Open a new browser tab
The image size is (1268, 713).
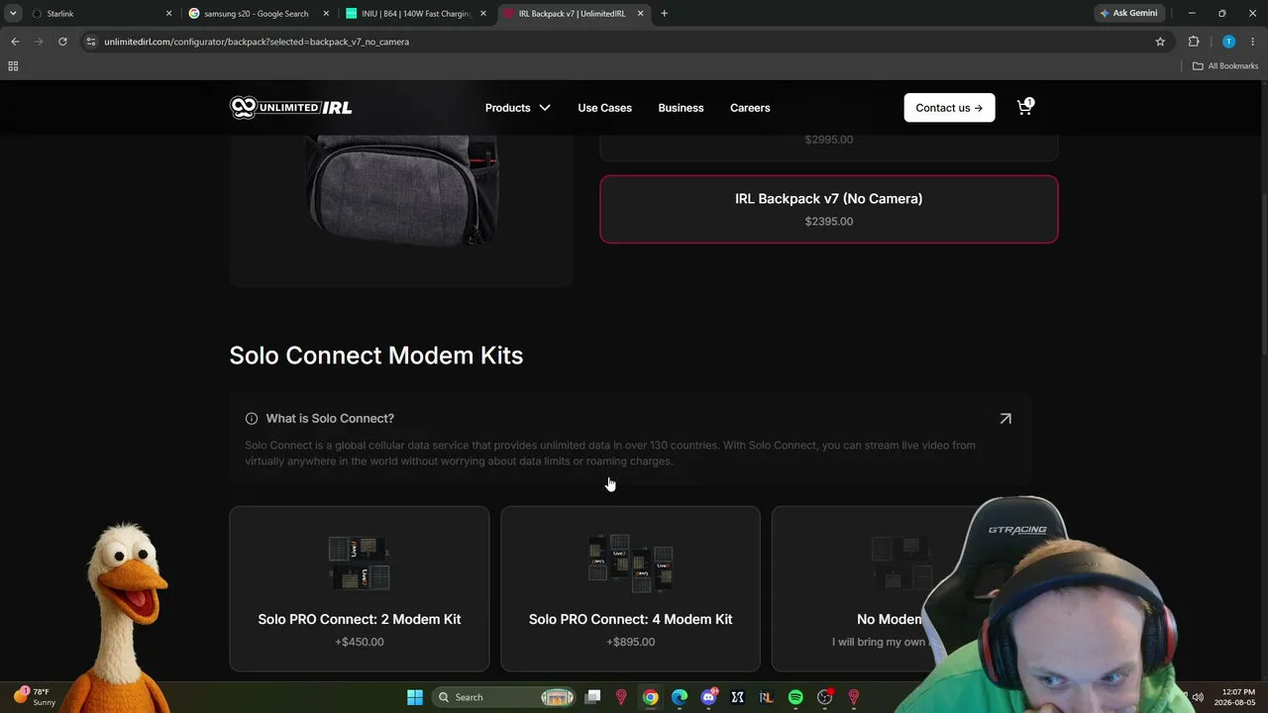pyautogui.click(x=664, y=14)
